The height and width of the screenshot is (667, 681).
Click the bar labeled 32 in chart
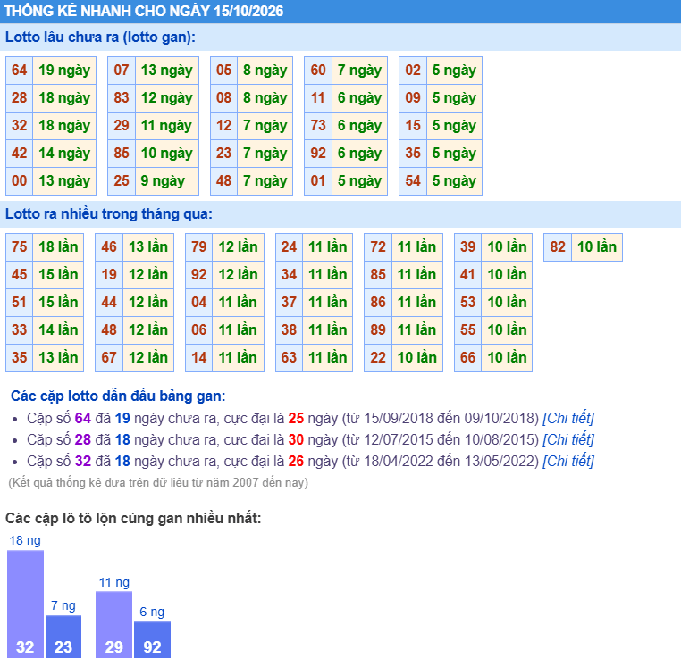coord(25,604)
